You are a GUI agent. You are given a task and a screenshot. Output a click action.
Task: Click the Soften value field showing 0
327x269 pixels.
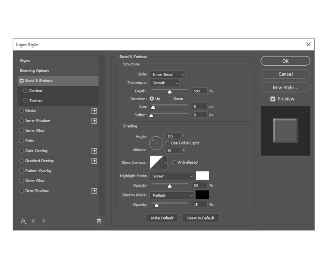[200, 115]
